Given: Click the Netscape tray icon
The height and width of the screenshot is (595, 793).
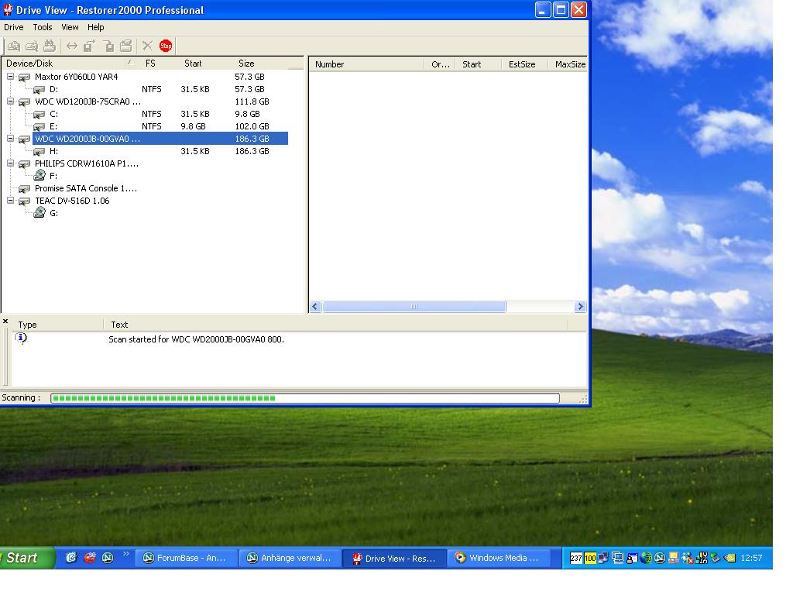Looking at the screenshot, I should 660,558.
